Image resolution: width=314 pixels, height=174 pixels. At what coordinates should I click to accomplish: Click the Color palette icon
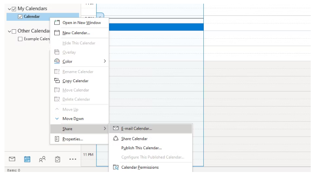pyautogui.click(x=57, y=61)
